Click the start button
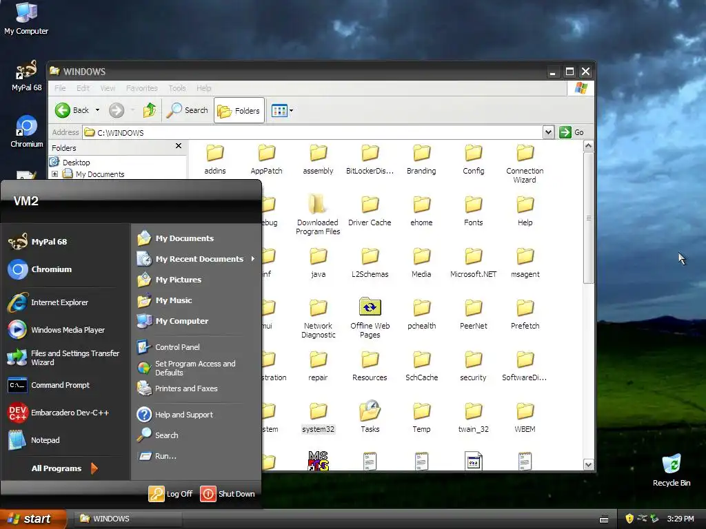Image resolution: width=706 pixels, height=529 pixels. [32, 519]
